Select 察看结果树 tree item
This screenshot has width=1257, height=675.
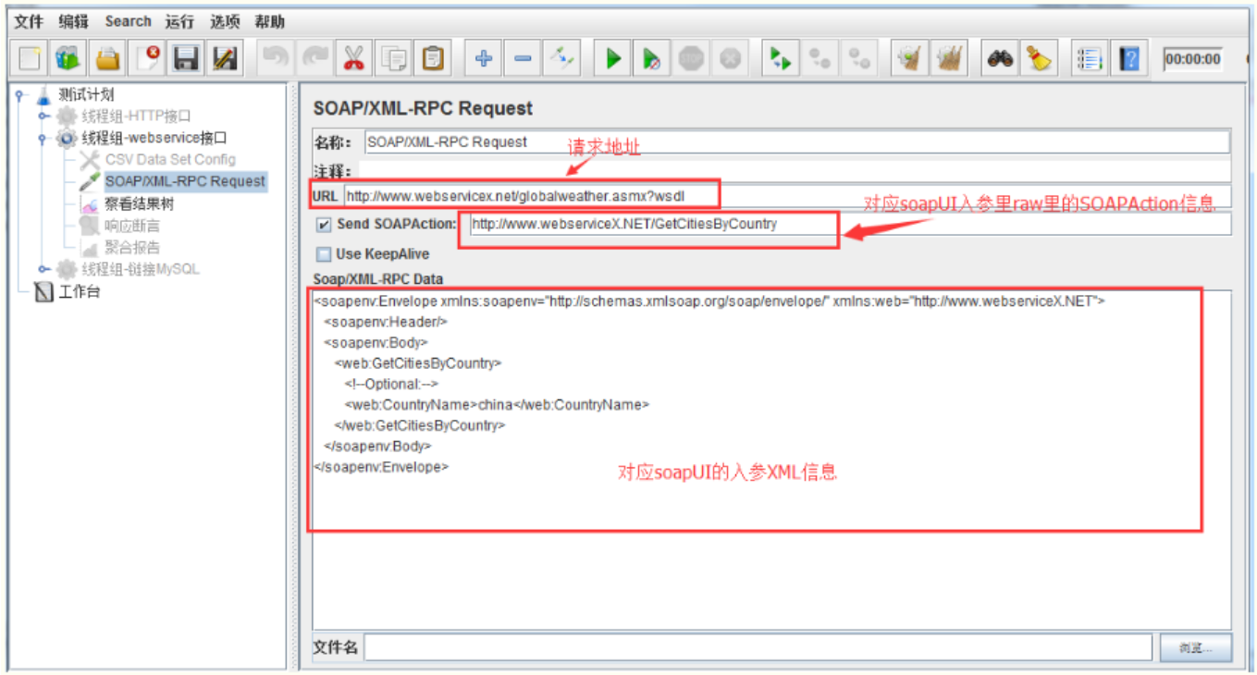pyautogui.click(x=139, y=204)
